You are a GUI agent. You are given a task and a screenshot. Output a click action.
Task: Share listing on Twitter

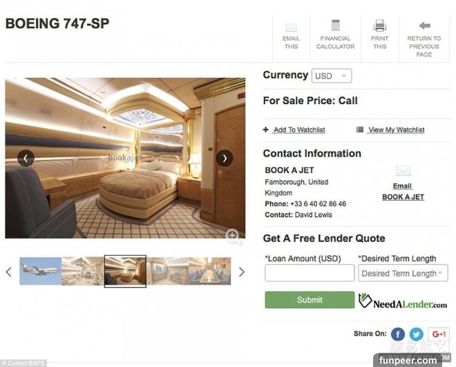417,334
